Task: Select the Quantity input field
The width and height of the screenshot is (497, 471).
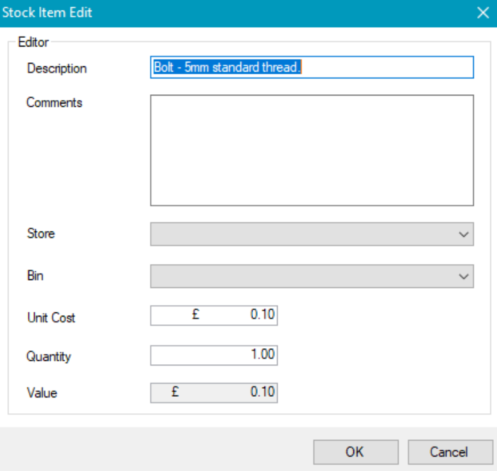Action: (x=214, y=355)
